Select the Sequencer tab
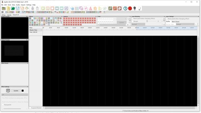 (16, 15)
